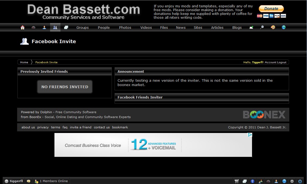Click invite a friend footer link
This screenshot has width=307, height=184.
coord(81,127)
